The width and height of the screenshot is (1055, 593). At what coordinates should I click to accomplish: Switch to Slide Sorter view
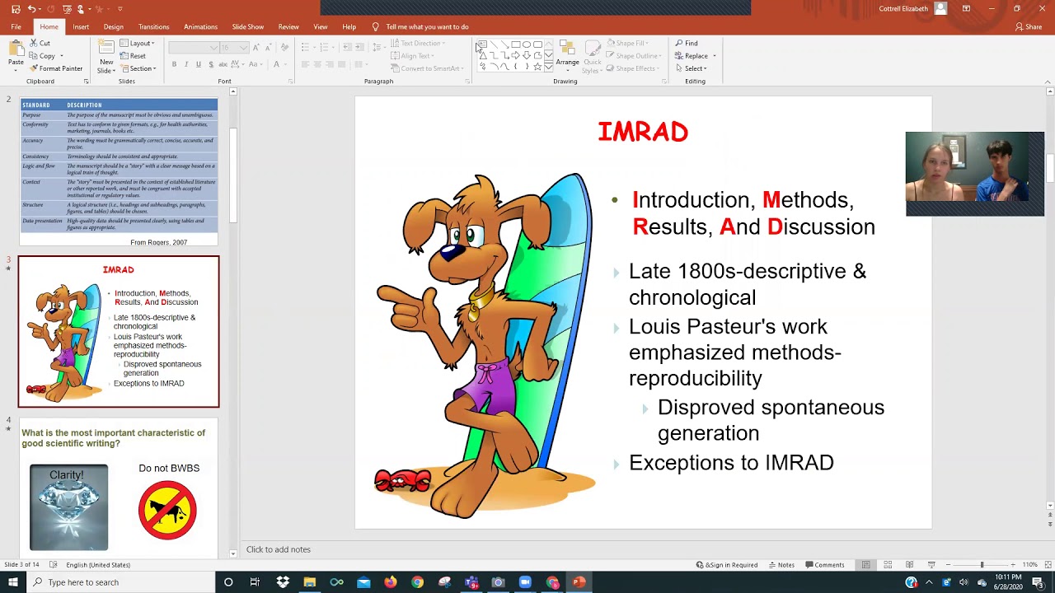click(888, 565)
